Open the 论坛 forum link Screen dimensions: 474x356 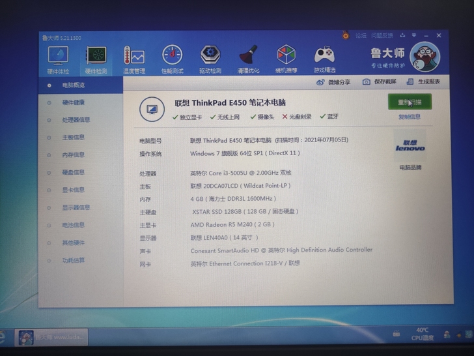tap(361, 36)
